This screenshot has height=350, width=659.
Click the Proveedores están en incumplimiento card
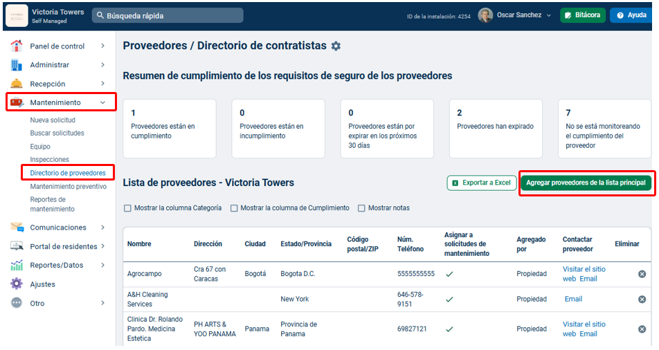[x=278, y=129]
